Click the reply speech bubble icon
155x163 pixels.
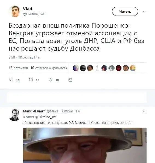(x=11, y=80)
